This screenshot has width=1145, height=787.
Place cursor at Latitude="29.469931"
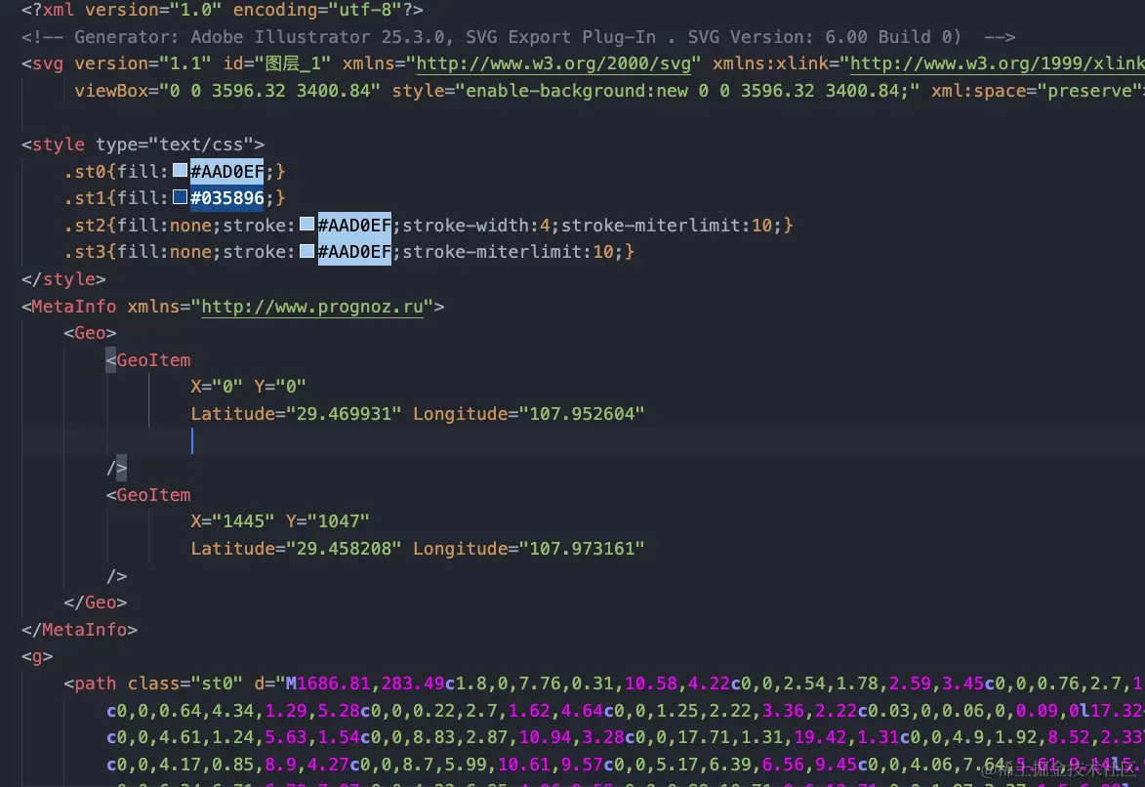tap(296, 414)
